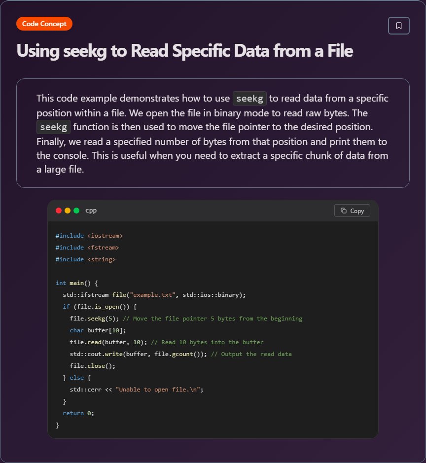Click the orange Code Concept badge
Viewport: 426px width, 463px height.
(44, 24)
